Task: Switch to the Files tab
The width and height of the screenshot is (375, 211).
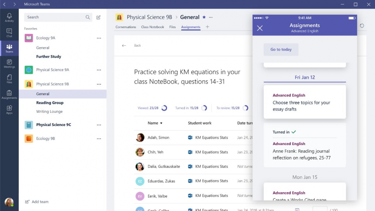Action: point(172,27)
